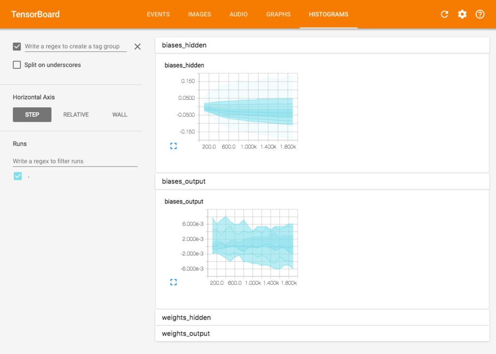
Task: Open the help question mark icon
Action: [480, 14]
